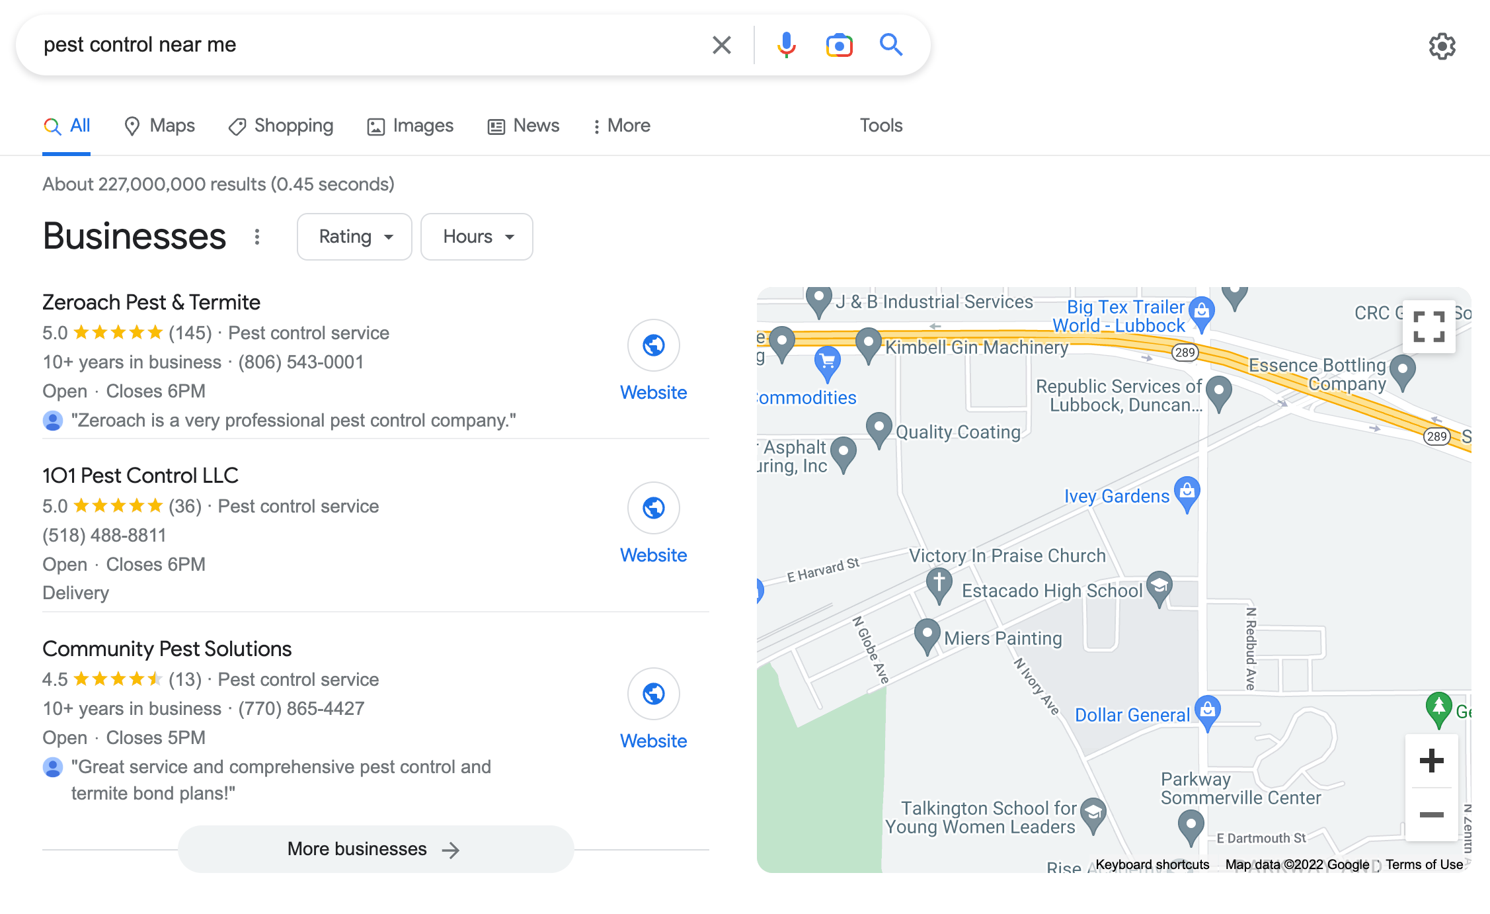Clear the search query with the X

722,44
